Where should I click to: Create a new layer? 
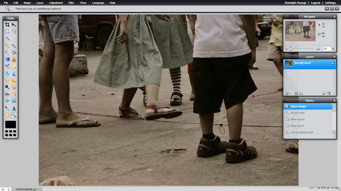[x=323, y=93]
